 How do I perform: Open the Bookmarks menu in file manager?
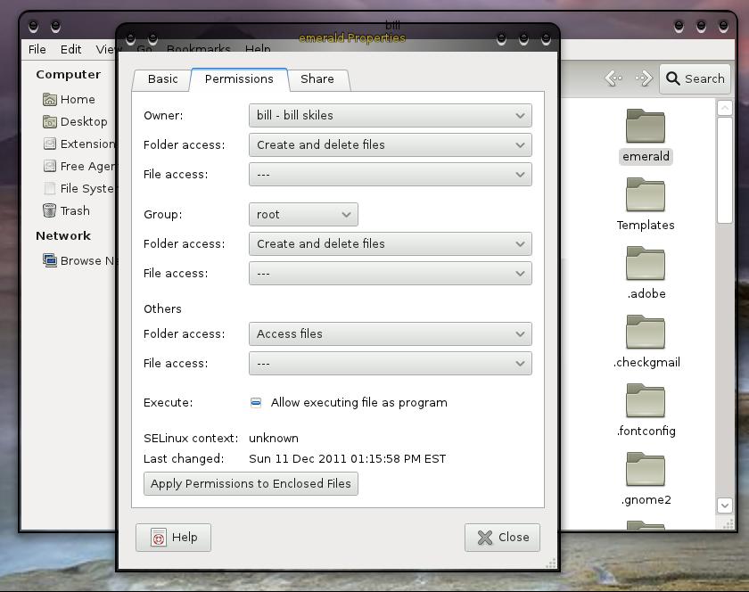click(198, 49)
